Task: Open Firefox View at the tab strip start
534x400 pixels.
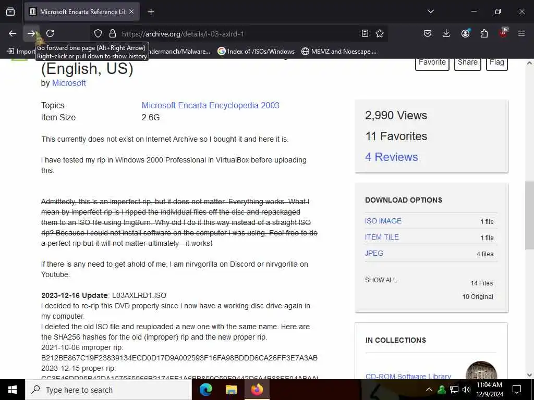Action: (10, 12)
